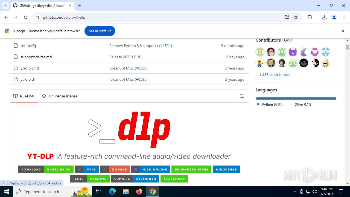
Task: Open the minion contributor avatar
Action: coord(260,63)
